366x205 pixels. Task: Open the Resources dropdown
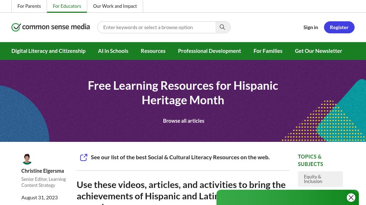tap(153, 51)
